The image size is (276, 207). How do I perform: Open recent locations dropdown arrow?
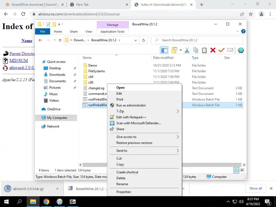(54, 40)
